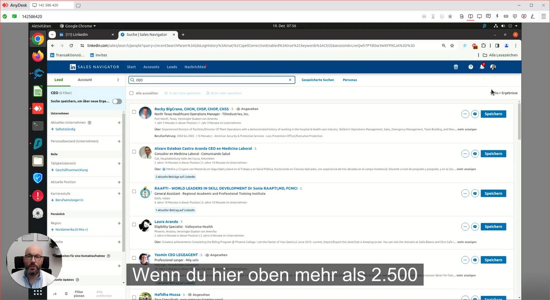Open the Ubuntu system menu arrow

[x=516, y=26]
